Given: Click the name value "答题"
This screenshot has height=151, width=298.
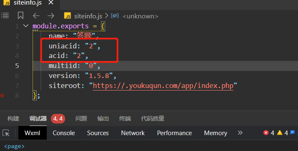Looking at the screenshot, I should pos(84,35).
